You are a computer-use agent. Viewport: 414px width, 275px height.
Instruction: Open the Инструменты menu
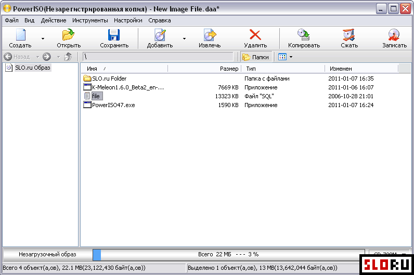[x=90, y=20]
